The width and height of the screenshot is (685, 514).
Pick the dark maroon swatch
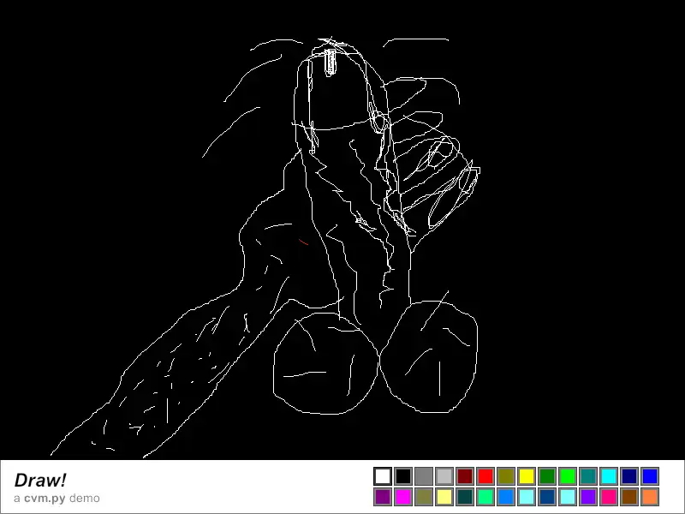(465, 476)
